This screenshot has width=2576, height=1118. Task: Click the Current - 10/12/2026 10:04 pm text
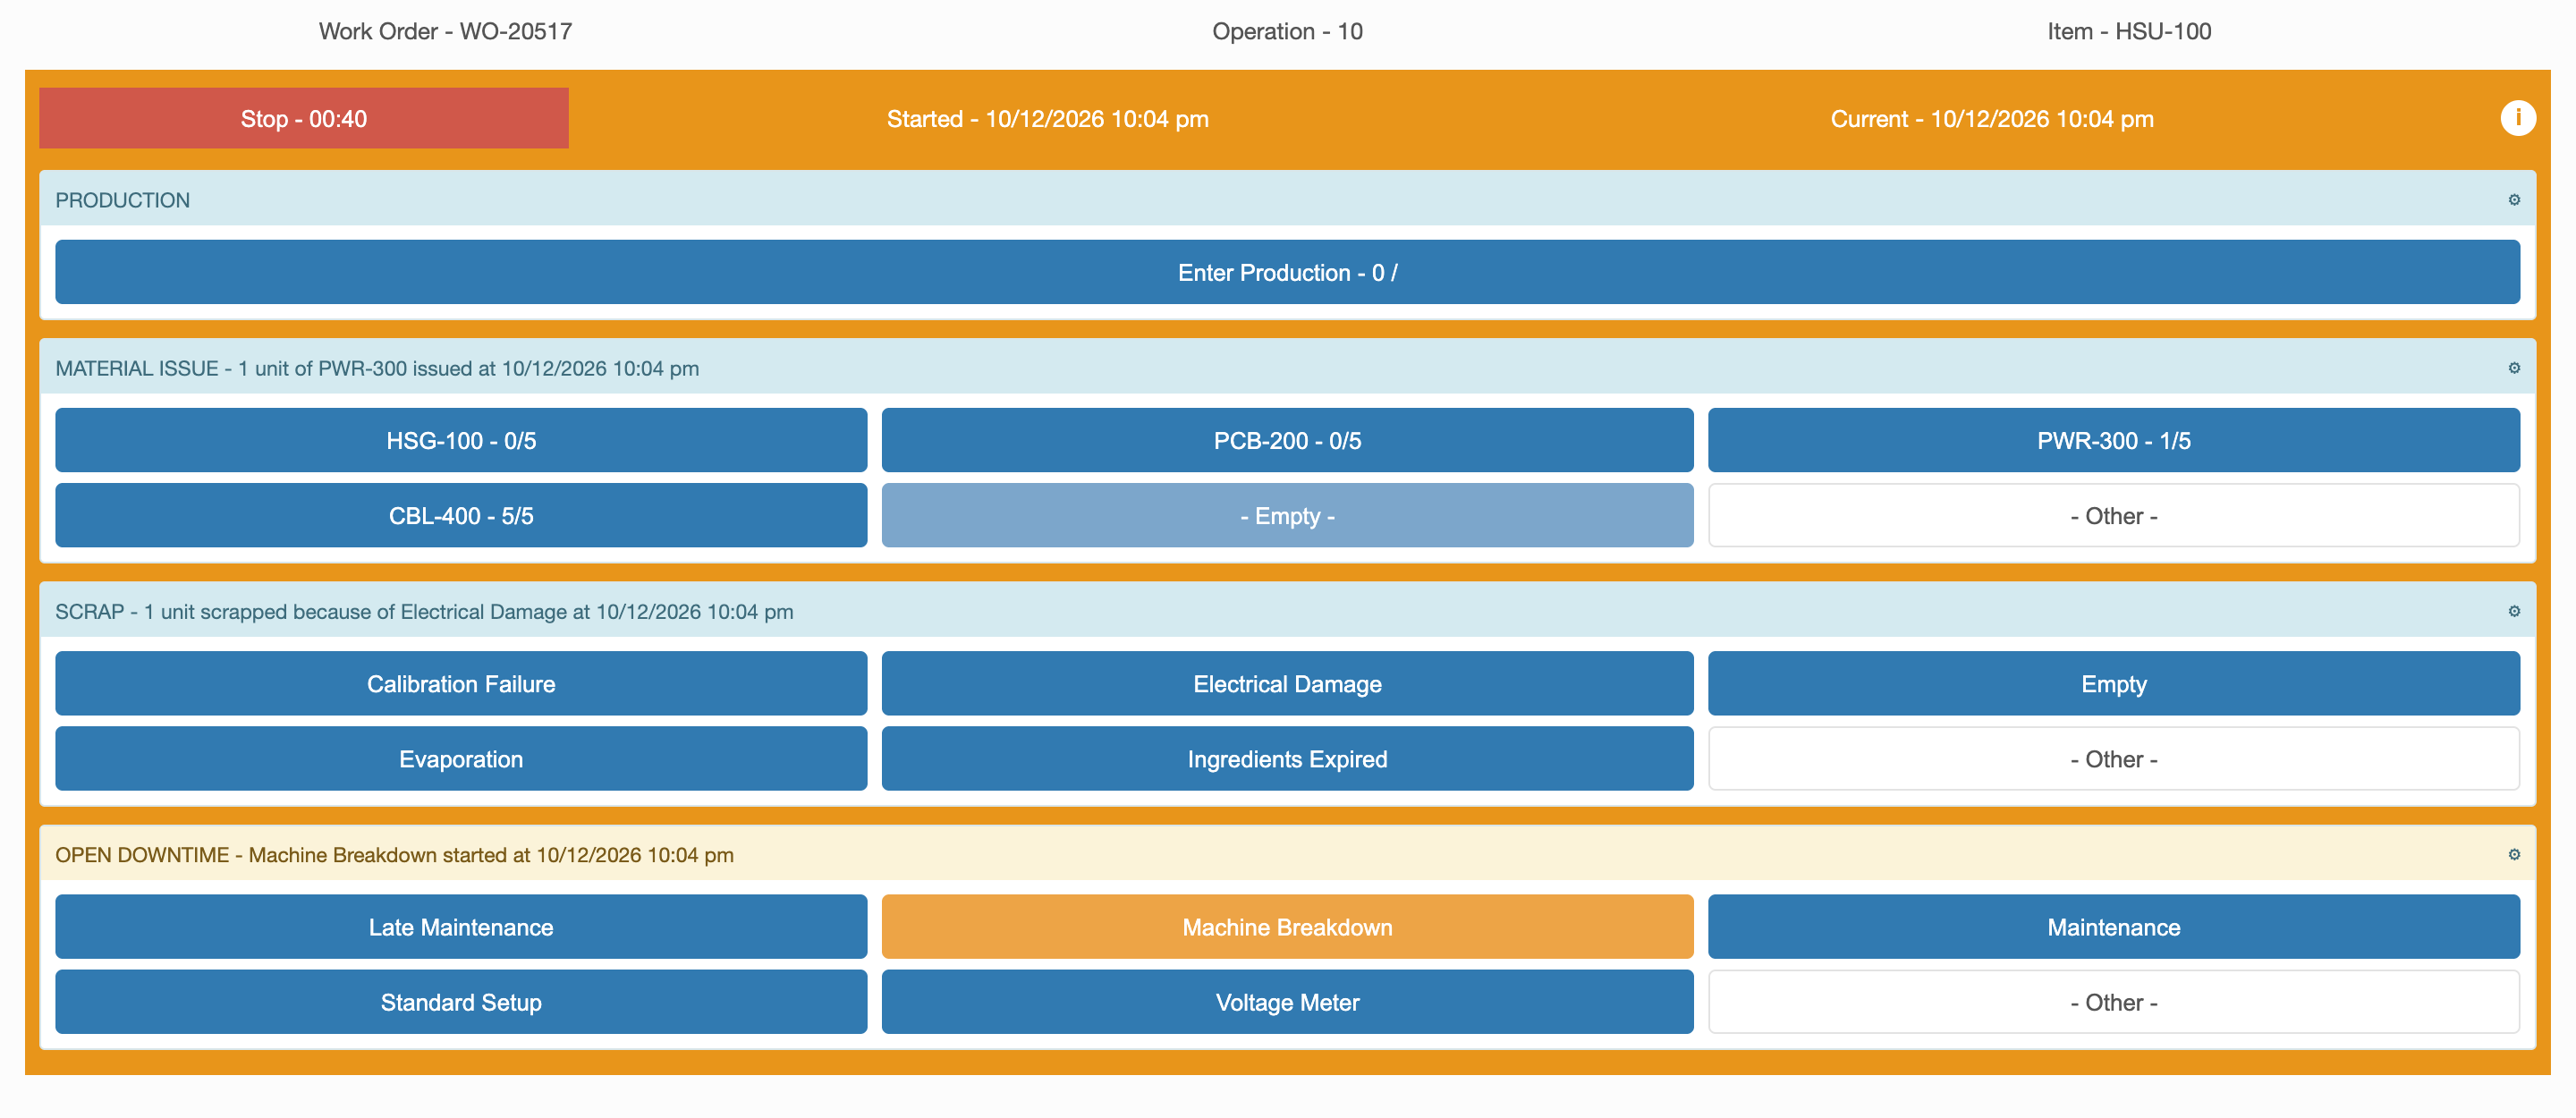point(1992,119)
